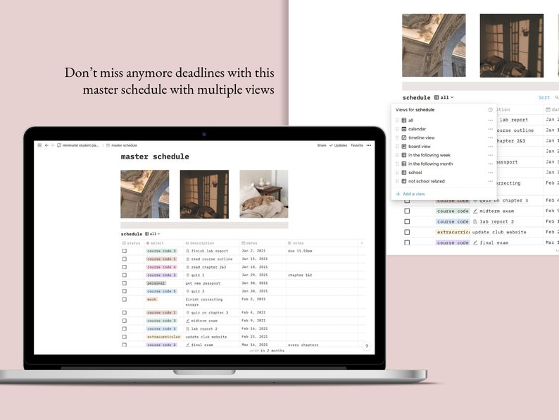
Task: Click the drag handle beside timeline view
Action: tap(397, 137)
